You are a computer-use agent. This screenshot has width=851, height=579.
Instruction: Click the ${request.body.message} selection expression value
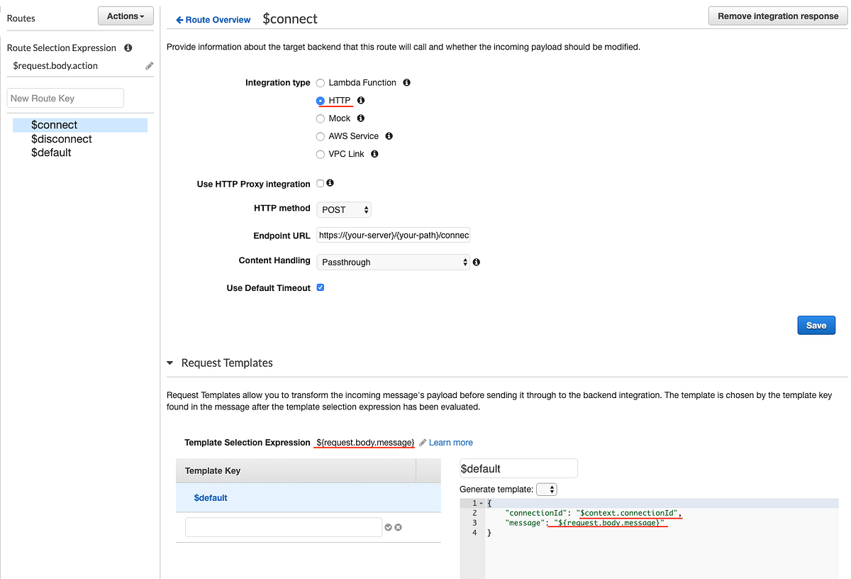(365, 442)
